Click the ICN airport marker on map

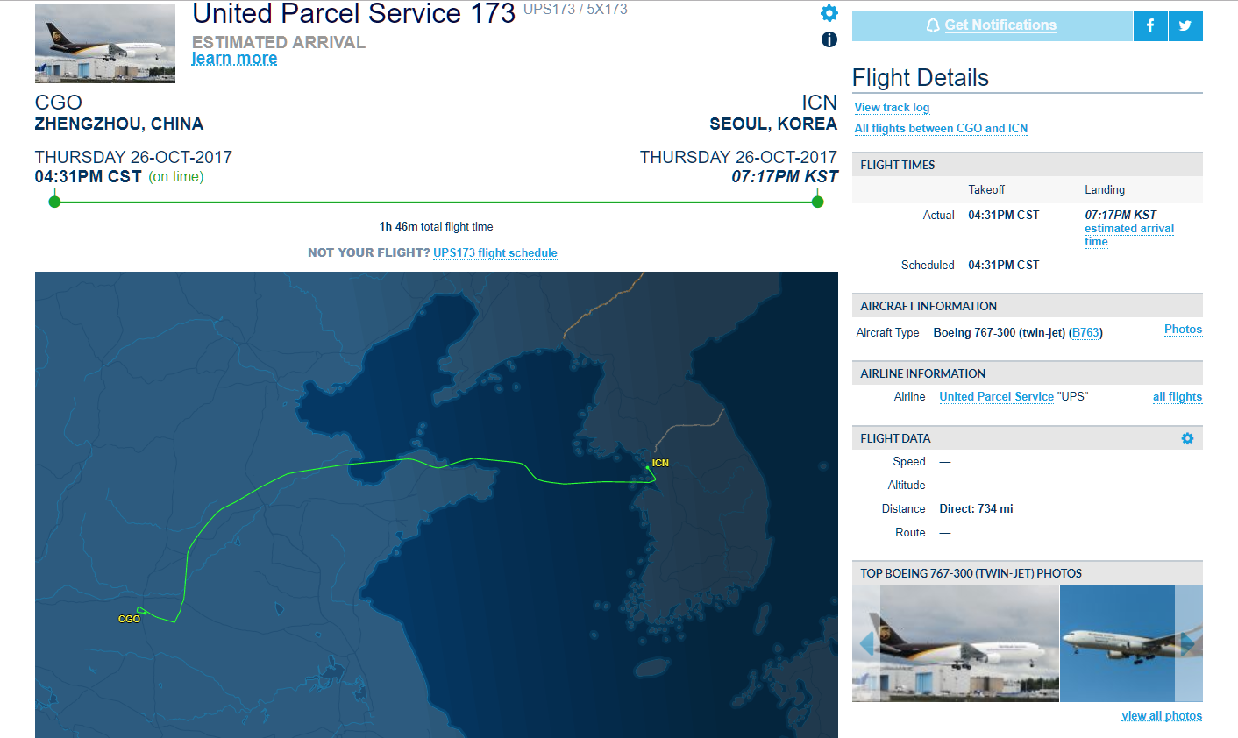tap(660, 463)
